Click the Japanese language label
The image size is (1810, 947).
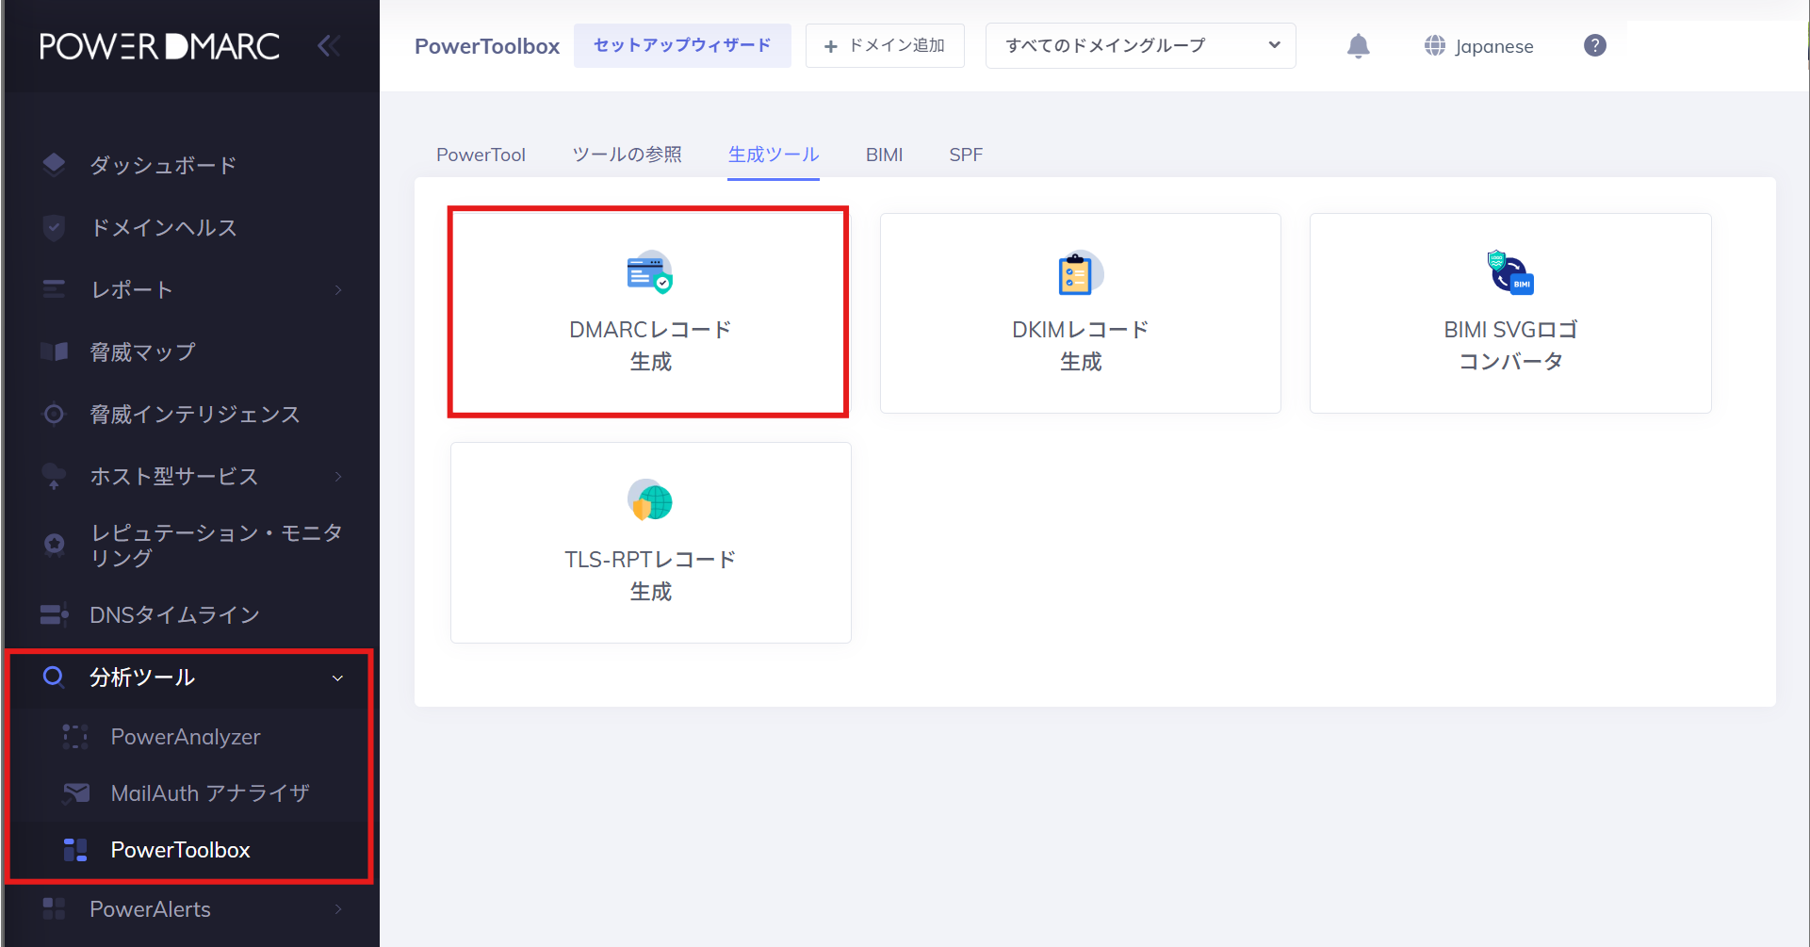point(1493,46)
